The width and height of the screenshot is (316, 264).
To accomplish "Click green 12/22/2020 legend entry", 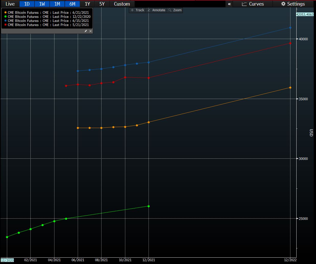I will pos(49,17).
